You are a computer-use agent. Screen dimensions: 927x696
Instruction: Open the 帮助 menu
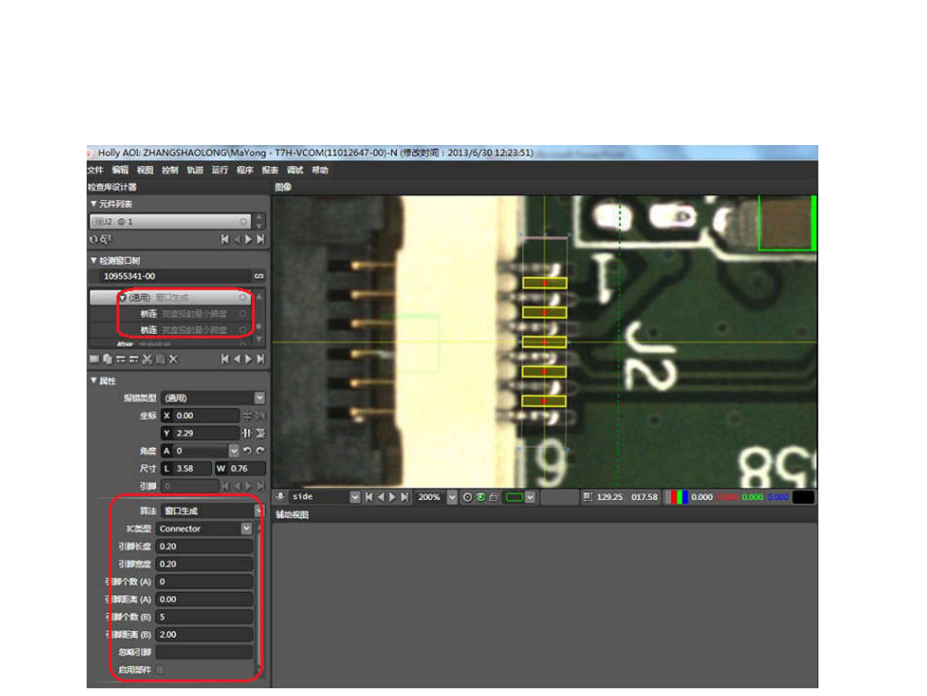tap(320, 170)
